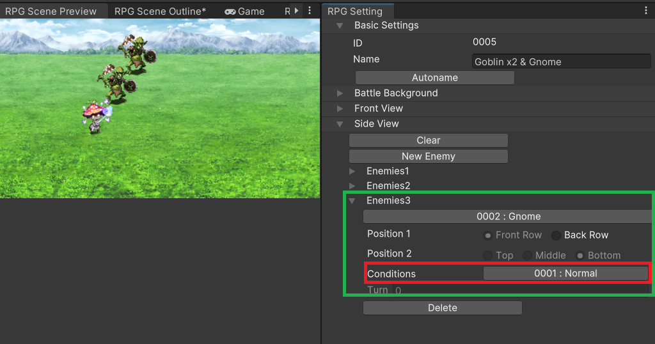This screenshot has height=344, width=655.
Task: Select the Back Row radio button
Action: pos(556,235)
